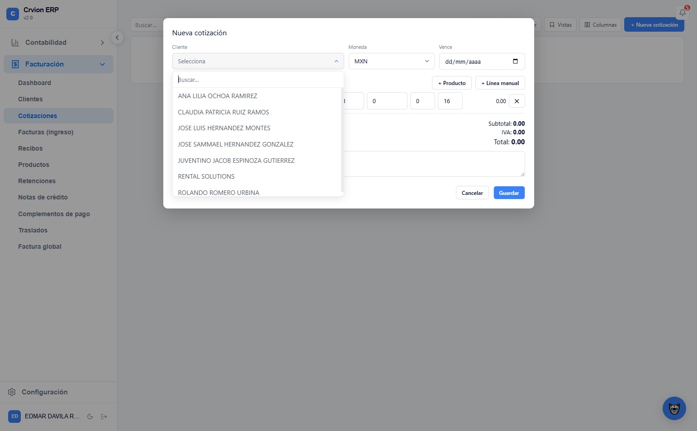Expand the Contabilidad menu chevron
697x431 pixels.
coord(102,43)
